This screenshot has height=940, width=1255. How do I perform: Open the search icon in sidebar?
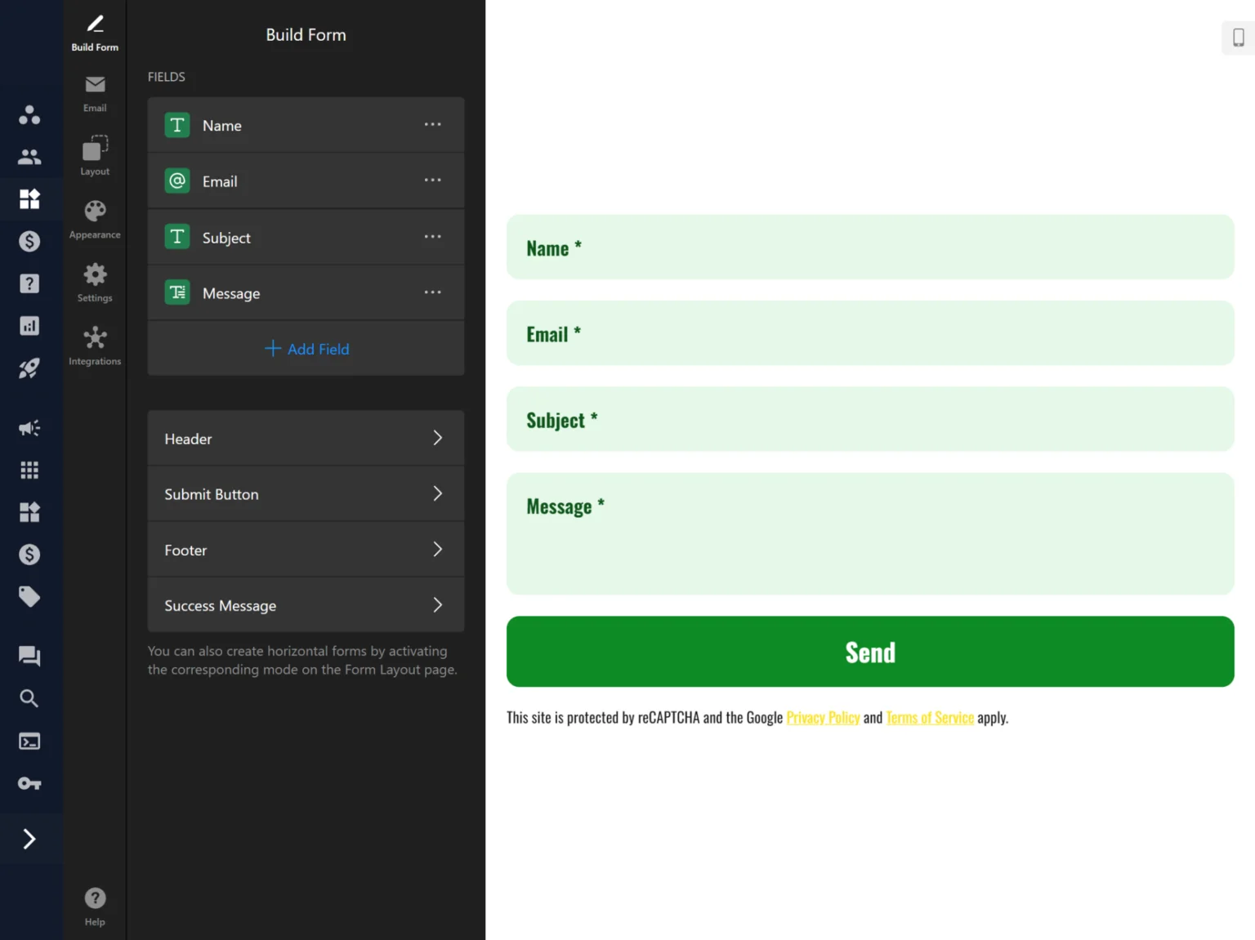[30, 698]
